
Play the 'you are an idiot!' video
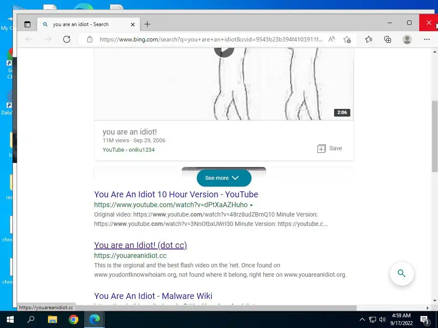tap(224, 51)
